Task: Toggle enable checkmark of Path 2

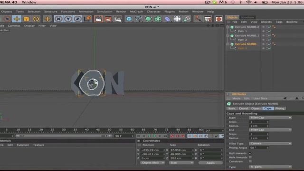Action: (x=269, y=40)
